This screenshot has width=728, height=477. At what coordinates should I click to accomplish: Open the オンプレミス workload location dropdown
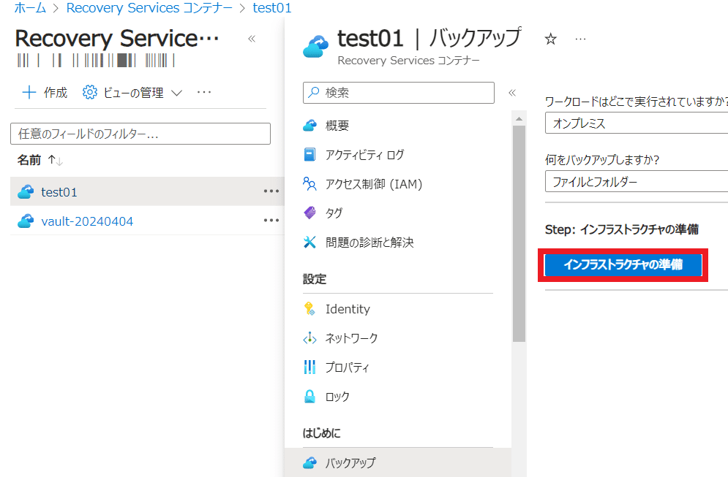click(x=637, y=123)
